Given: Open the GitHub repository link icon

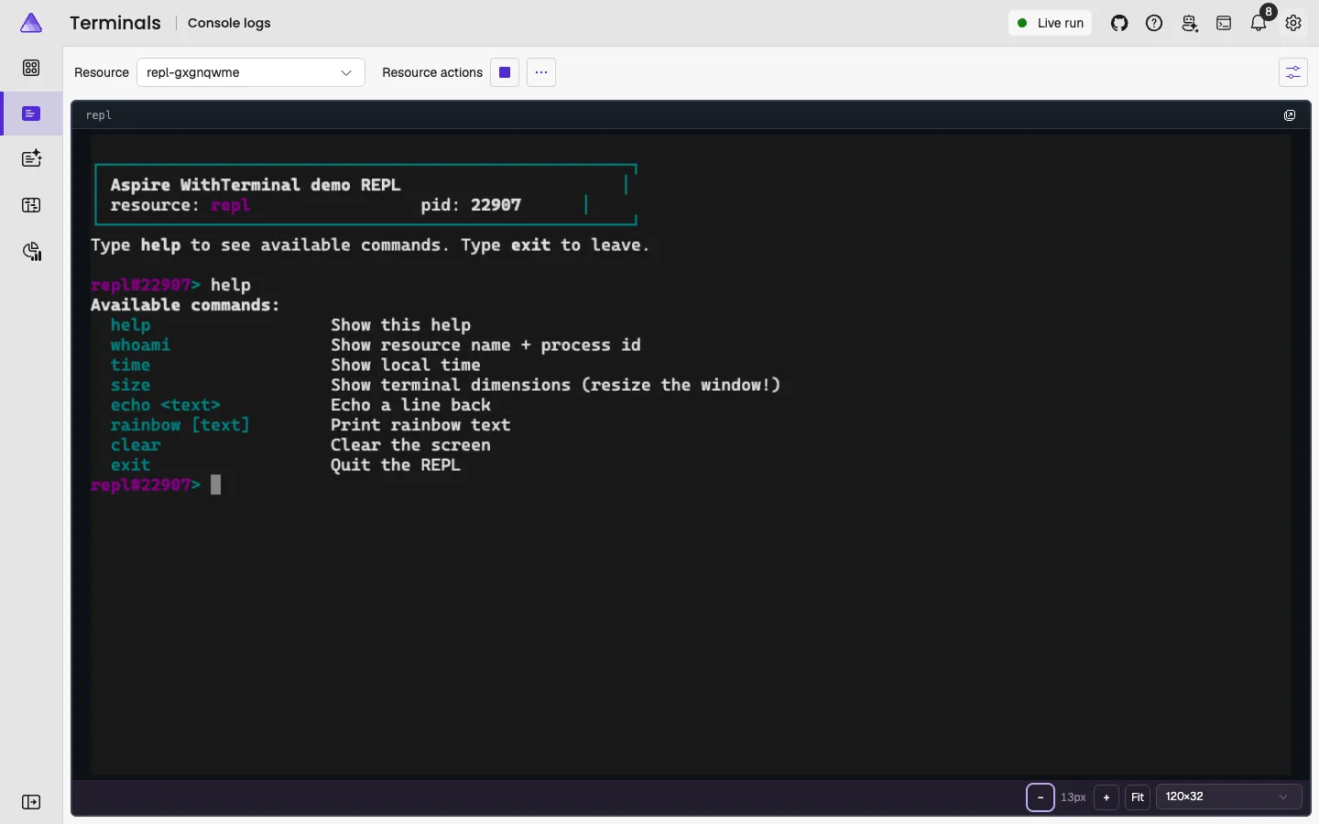Looking at the screenshot, I should tap(1119, 23).
